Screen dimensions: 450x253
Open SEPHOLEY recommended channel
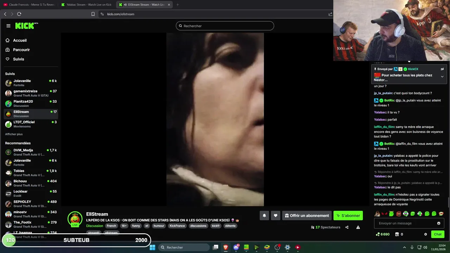click(x=31, y=204)
